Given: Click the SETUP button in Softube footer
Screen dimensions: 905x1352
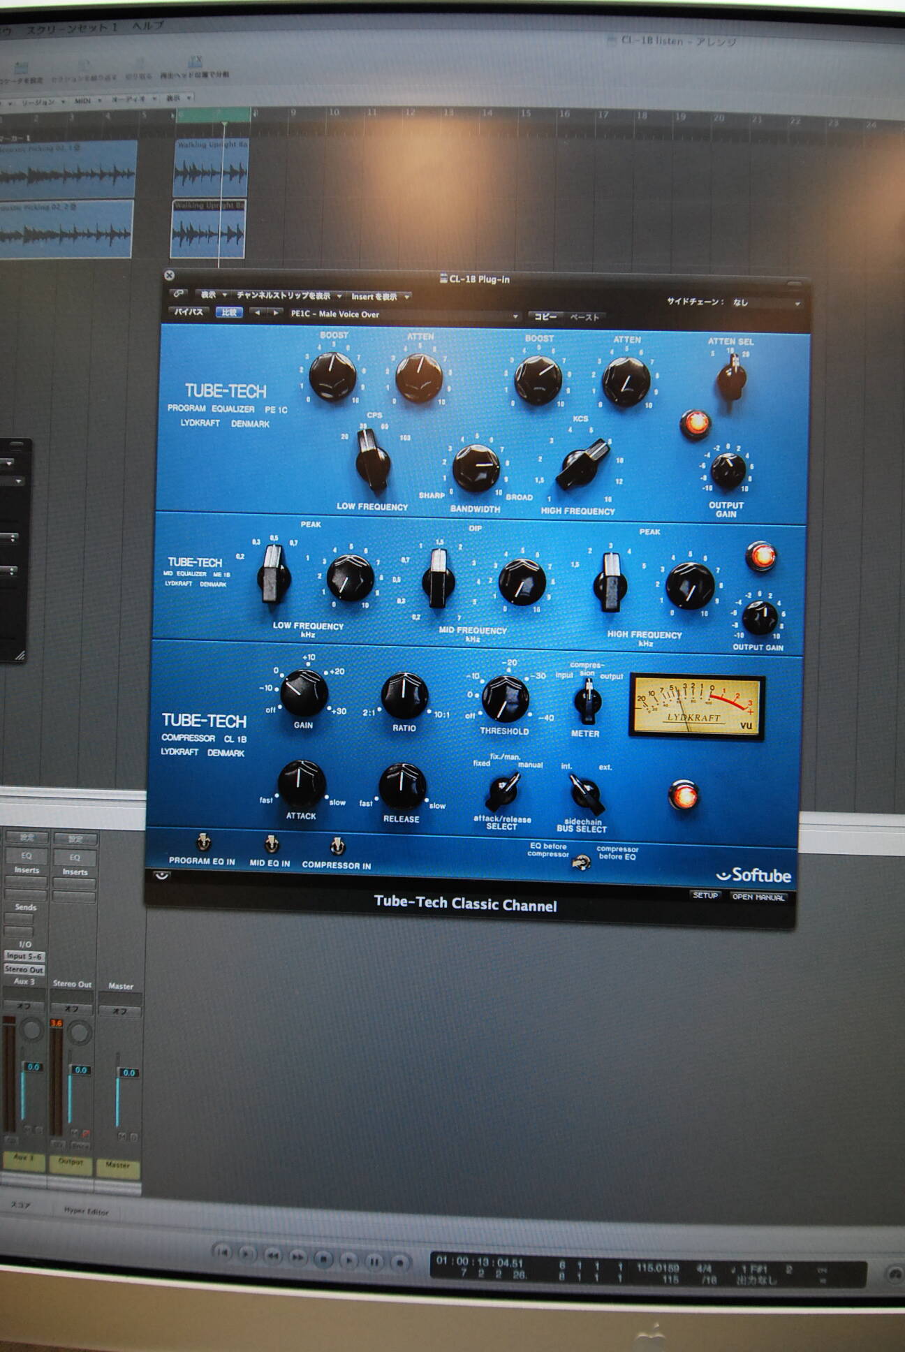Looking at the screenshot, I should pos(705,895).
